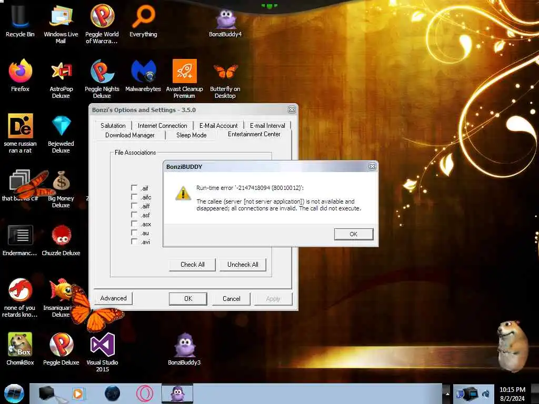Switch to Internet Connection tab
The image size is (539, 404).
[162, 126]
